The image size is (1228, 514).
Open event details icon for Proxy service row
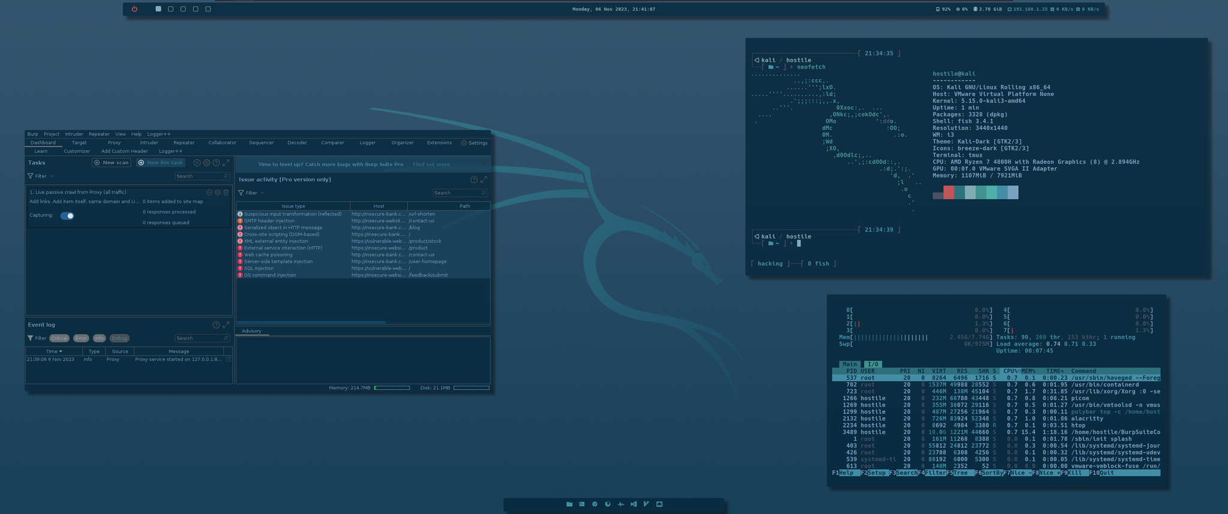[x=228, y=359]
